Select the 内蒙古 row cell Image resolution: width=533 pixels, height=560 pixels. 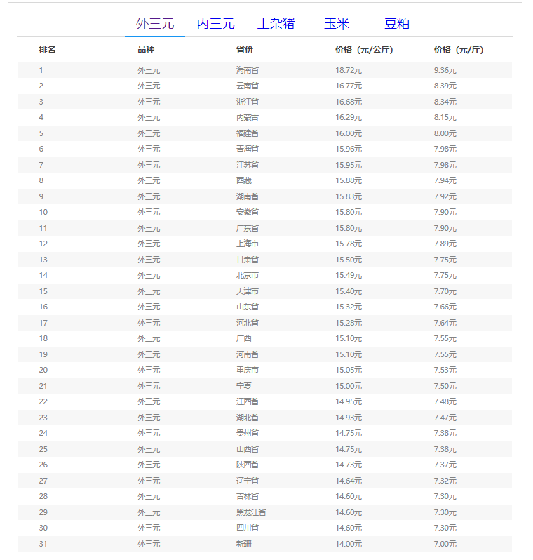click(x=248, y=117)
